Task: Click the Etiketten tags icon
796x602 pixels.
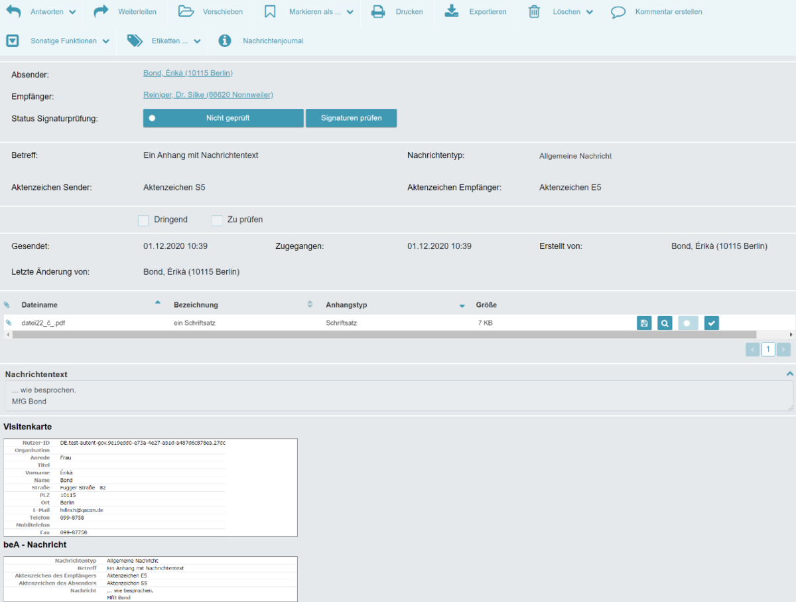Action: 135,41
